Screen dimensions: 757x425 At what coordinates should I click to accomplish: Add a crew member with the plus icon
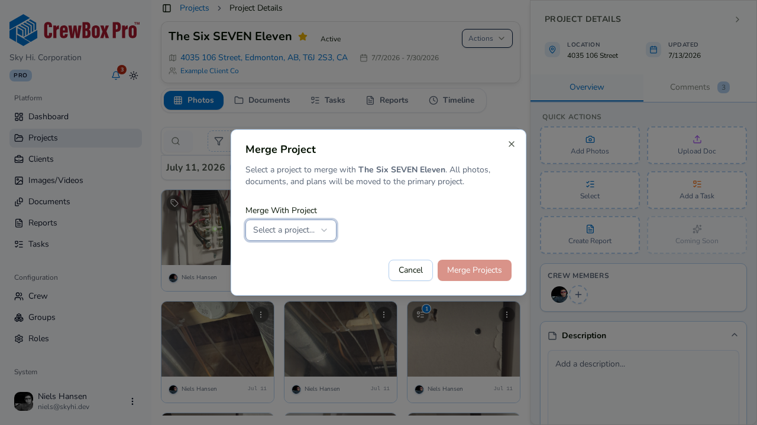(x=578, y=295)
